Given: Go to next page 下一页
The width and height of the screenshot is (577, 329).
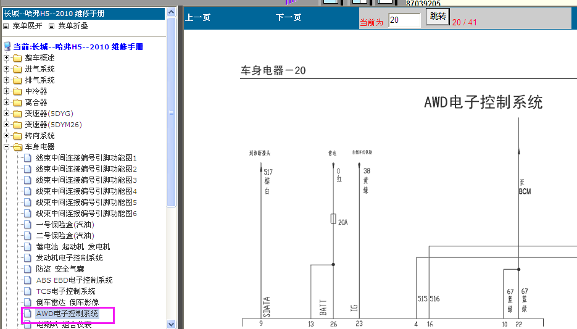Looking at the screenshot, I should pos(289,17).
